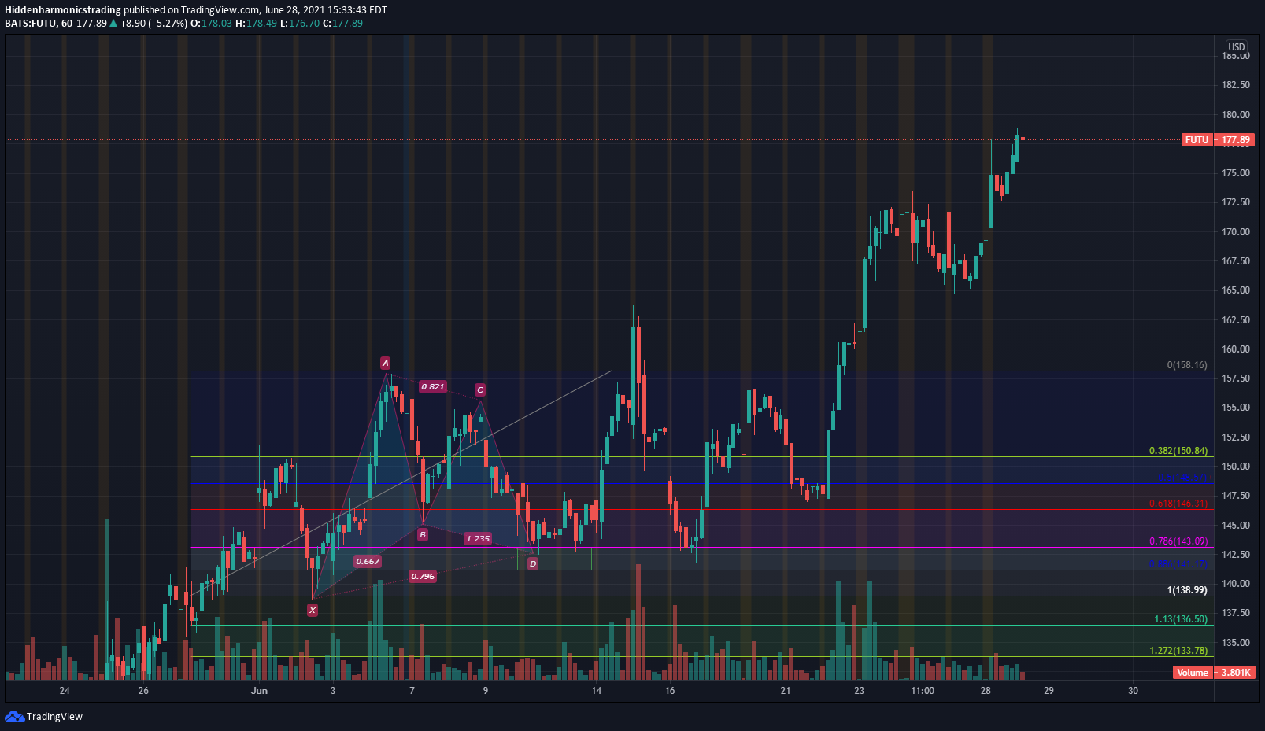The width and height of the screenshot is (1265, 731).
Task: Click the 28 date axis label
Action: [986, 691]
